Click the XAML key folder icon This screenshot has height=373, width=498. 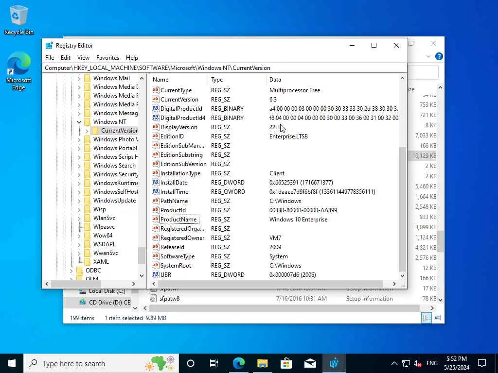88,262
